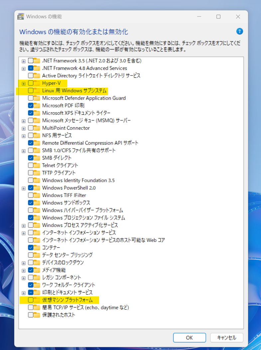Expand the メディア機能 tree node
Screen dimensions: 261x350
coord(24,270)
